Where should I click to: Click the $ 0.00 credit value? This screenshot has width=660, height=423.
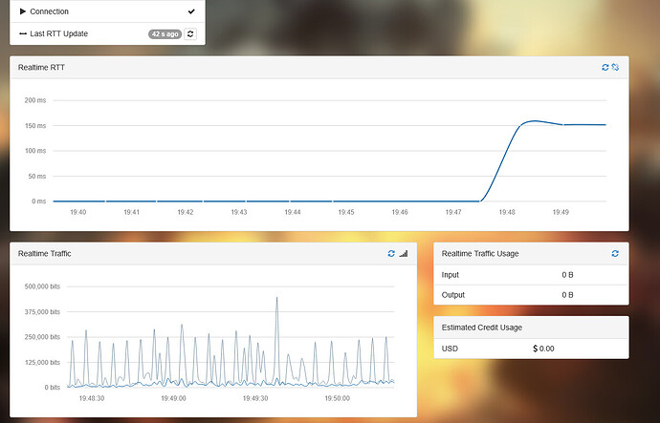tap(543, 349)
